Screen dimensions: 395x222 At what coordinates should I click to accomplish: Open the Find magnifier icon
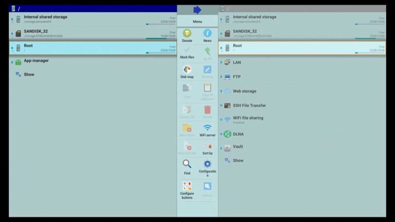point(187,164)
